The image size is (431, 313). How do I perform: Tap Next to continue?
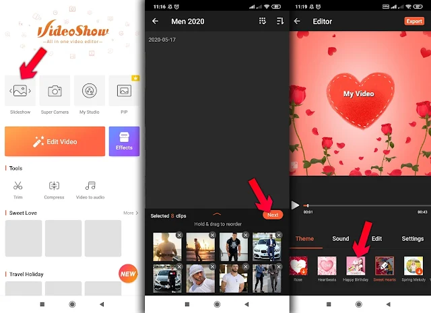coord(273,215)
